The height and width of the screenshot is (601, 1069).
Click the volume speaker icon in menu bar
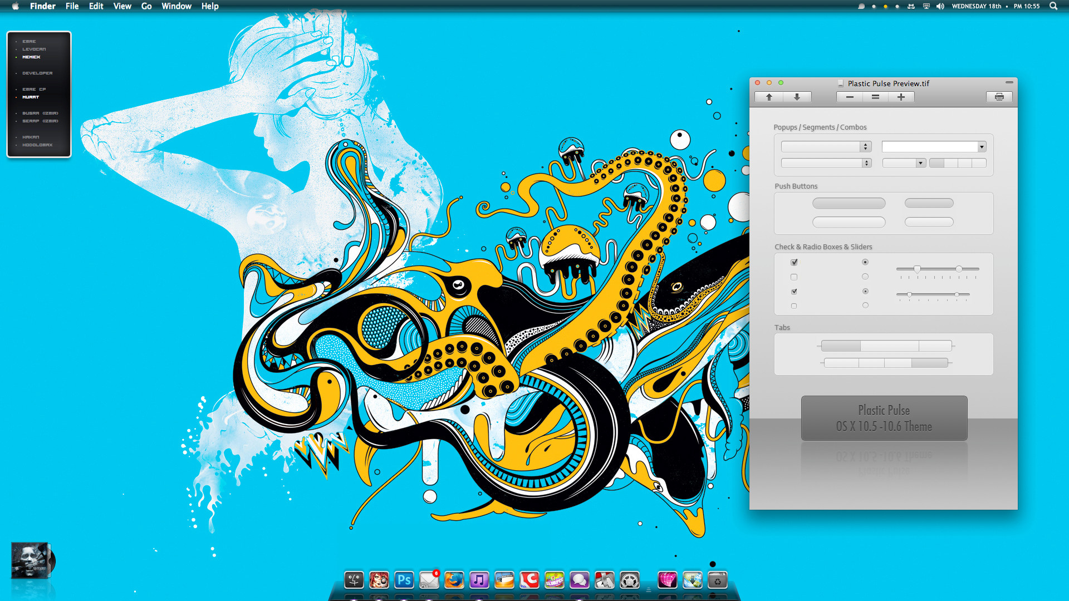click(x=940, y=6)
